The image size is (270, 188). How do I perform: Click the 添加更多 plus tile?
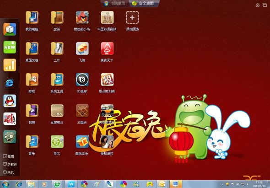coord(132,17)
